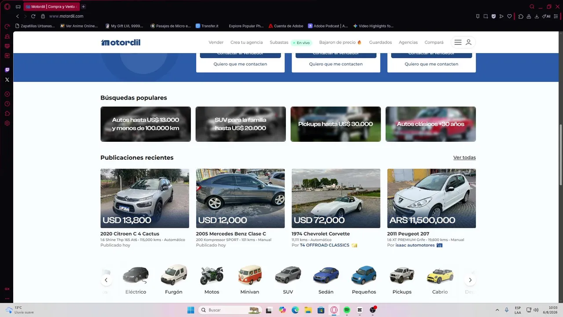Open X (Twitter) in the sidebar

click(7, 80)
